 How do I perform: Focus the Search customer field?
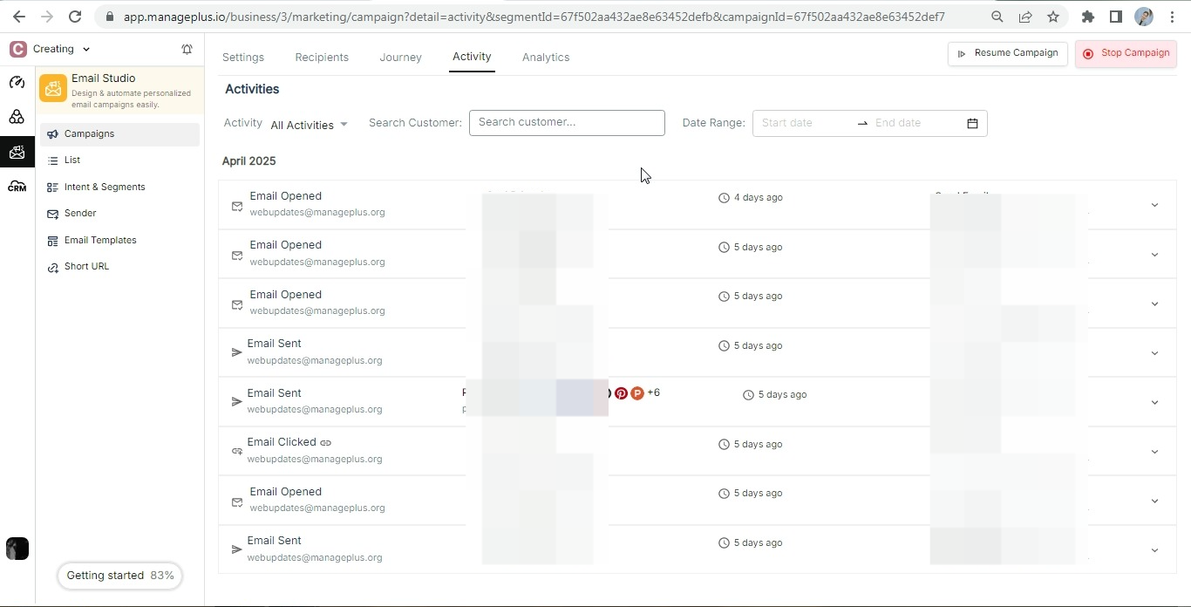pos(567,123)
